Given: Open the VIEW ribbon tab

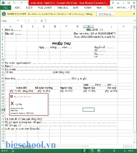Looking at the screenshot, I should click(99, 8).
